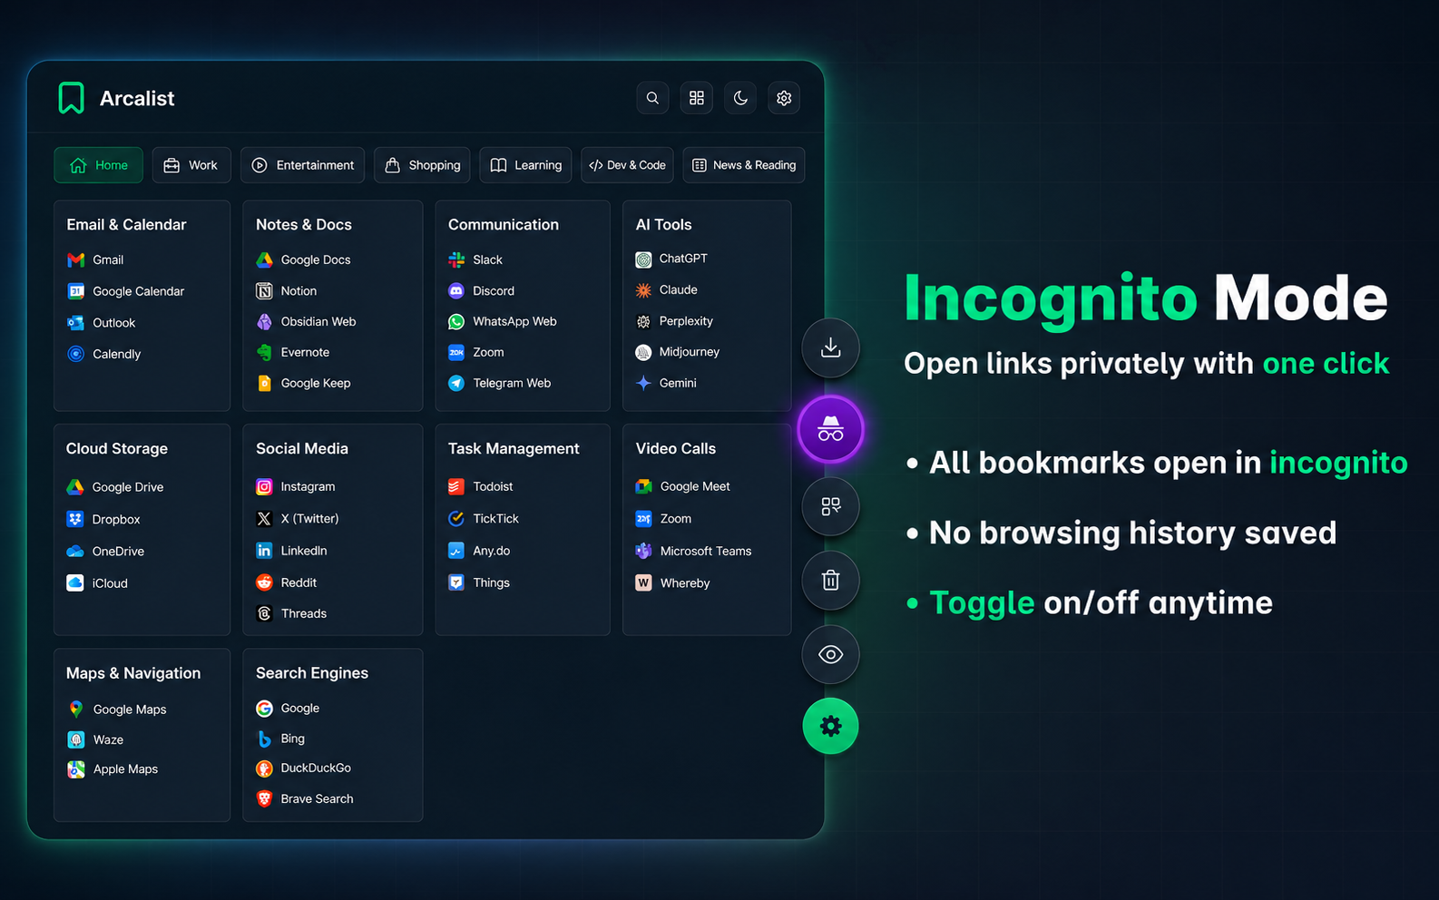The height and width of the screenshot is (900, 1439).
Task: Open the Obsidian Web bookmark
Action: click(x=306, y=322)
